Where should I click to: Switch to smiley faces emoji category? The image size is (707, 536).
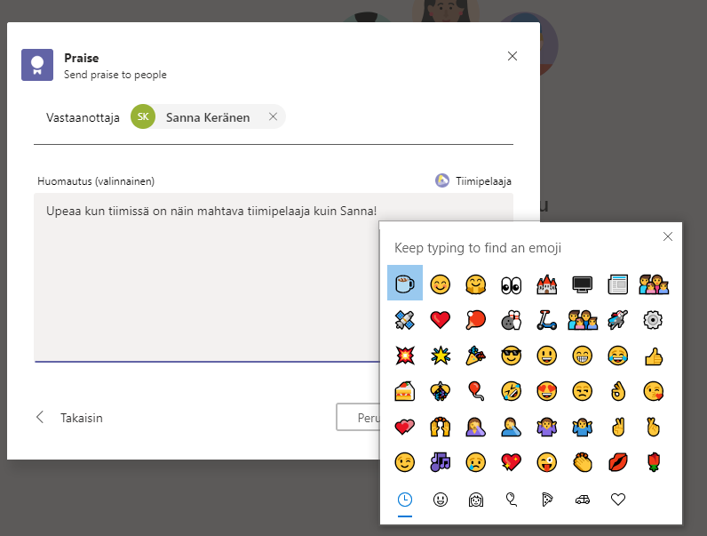click(x=441, y=500)
